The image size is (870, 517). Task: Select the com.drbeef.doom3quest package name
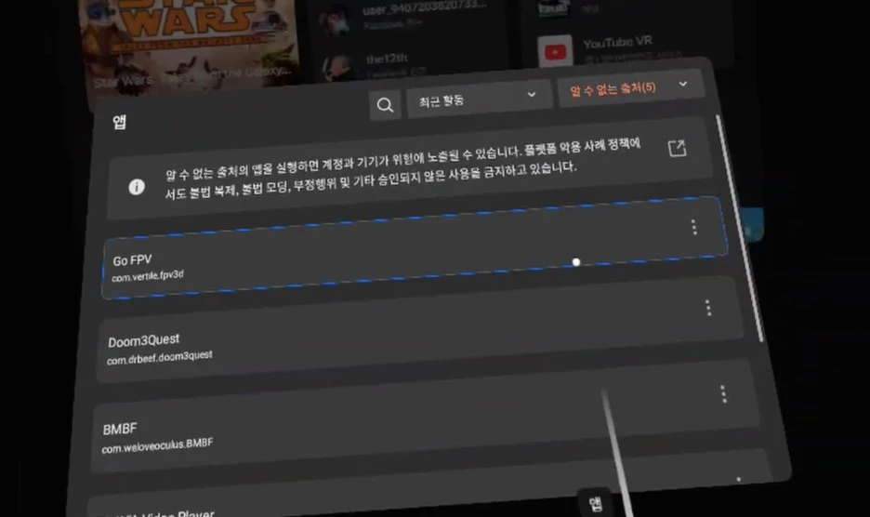(x=159, y=358)
